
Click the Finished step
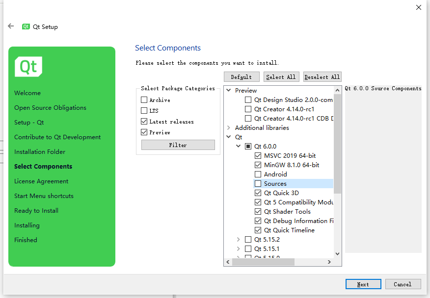pos(26,240)
